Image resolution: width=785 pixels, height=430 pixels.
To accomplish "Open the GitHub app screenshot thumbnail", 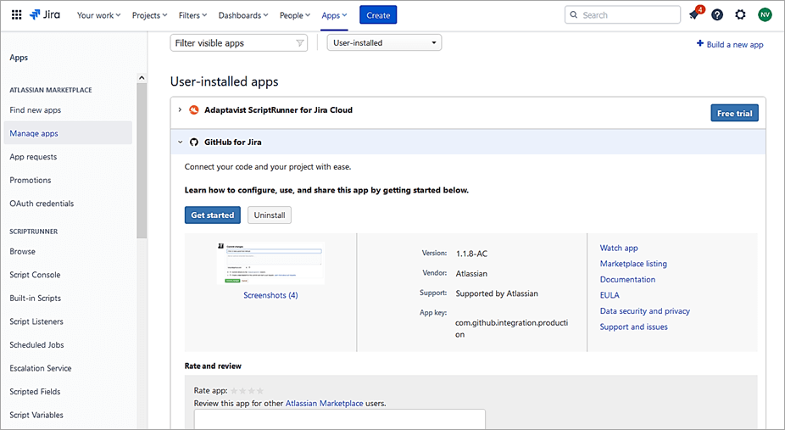I will (x=270, y=263).
